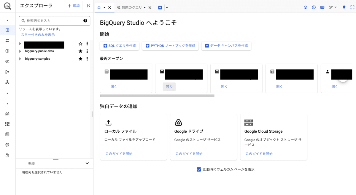This screenshot has width=356, height=195.
Task: Open scheduled queries clock icon in sidebar
Action: [7, 51]
